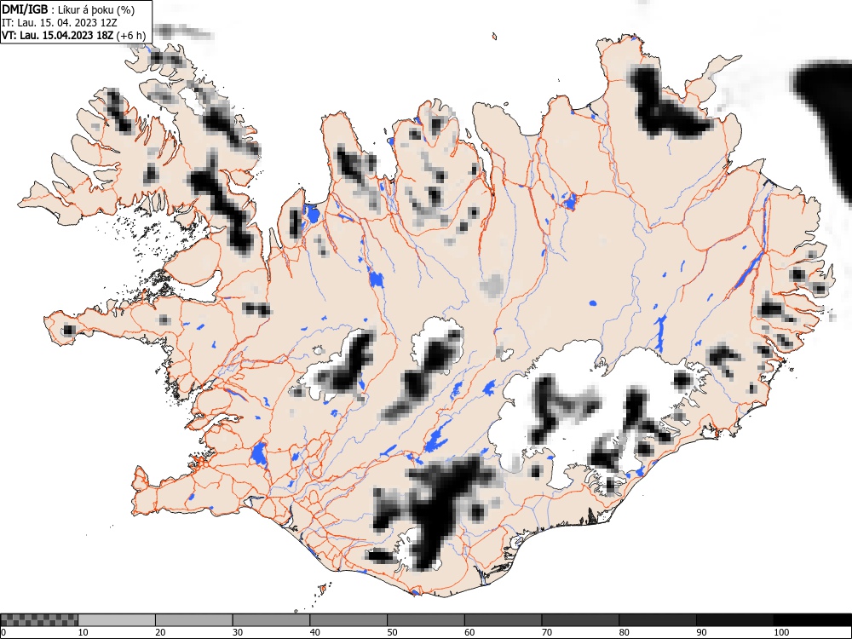Click the legend label '30'
The image size is (852, 639).
(238, 632)
